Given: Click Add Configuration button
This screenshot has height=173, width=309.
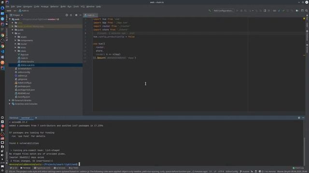Looking at the screenshot, I should point(223,11).
